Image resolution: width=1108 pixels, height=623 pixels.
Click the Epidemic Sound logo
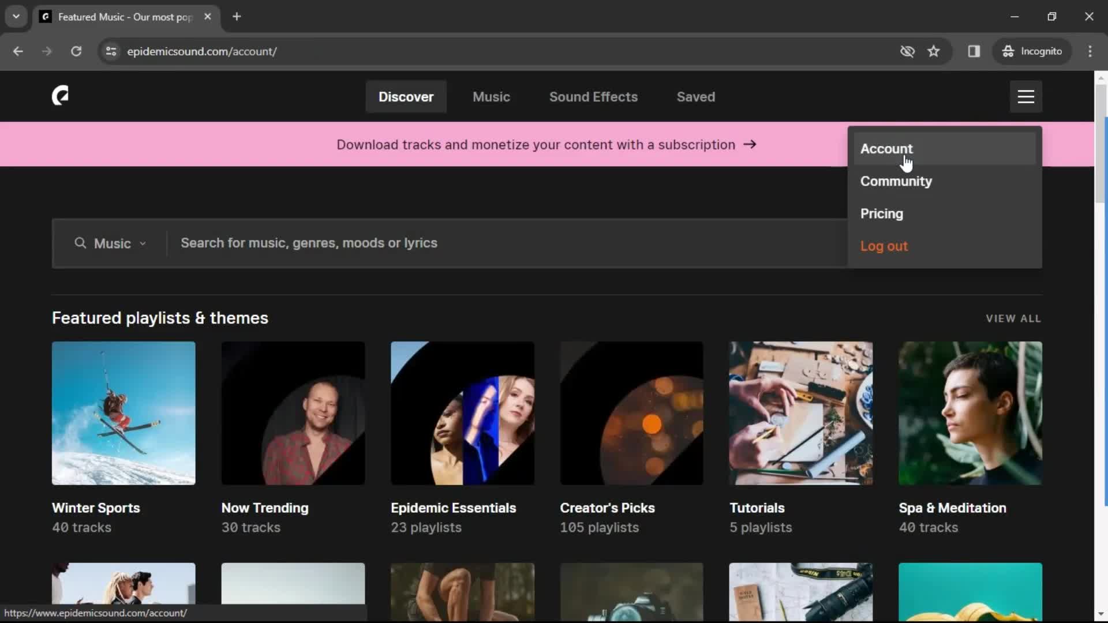pyautogui.click(x=61, y=96)
